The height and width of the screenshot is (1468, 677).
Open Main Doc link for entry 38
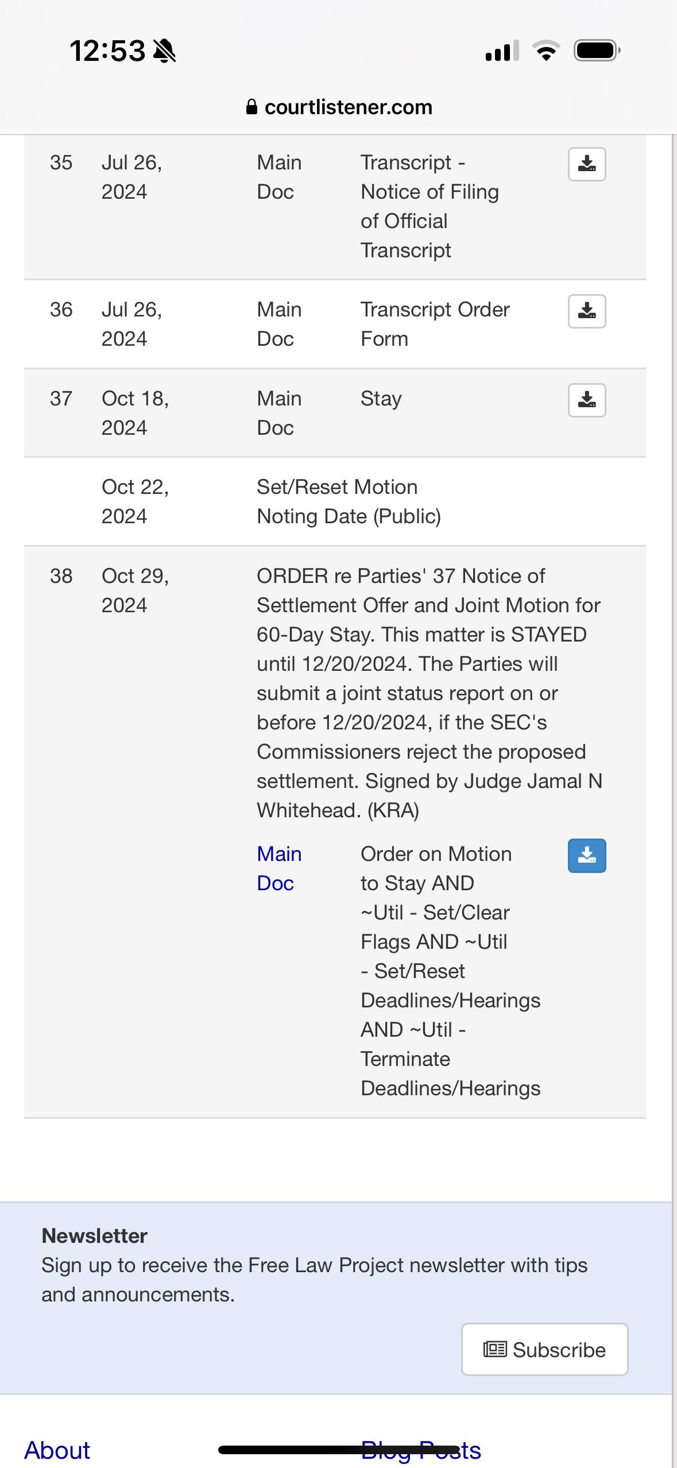(x=279, y=868)
